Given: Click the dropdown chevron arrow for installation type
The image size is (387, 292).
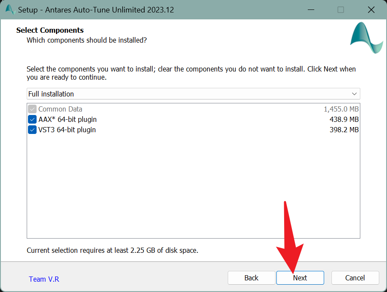Looking at the screenshot, I should (354, 94).
